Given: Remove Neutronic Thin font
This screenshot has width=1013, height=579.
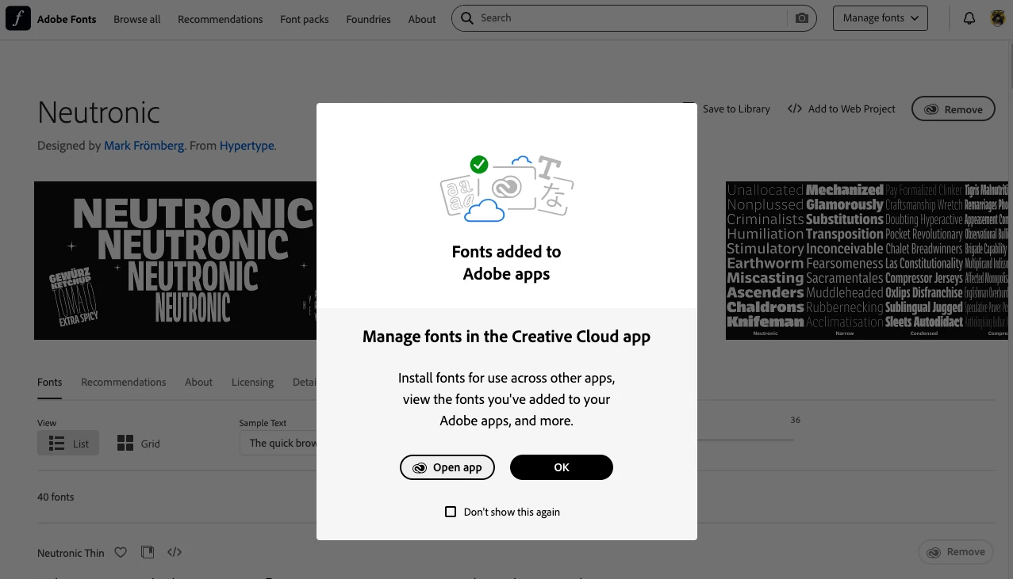Looking at the screenshot, I should click(x=956, y=552).
